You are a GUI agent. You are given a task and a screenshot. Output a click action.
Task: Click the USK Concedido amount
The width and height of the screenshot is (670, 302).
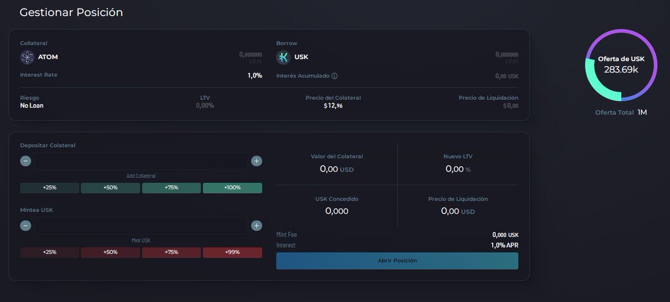pyautogui.click(x=337, y=211)
